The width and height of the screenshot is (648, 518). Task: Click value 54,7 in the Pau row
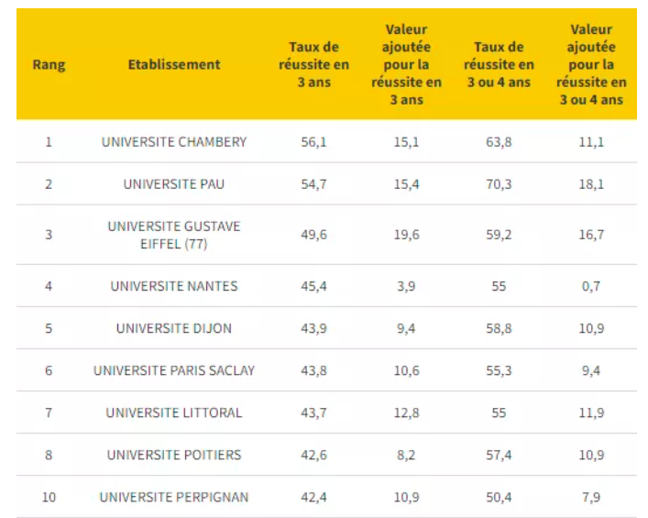pyautogui.click(x=314, y=184)
